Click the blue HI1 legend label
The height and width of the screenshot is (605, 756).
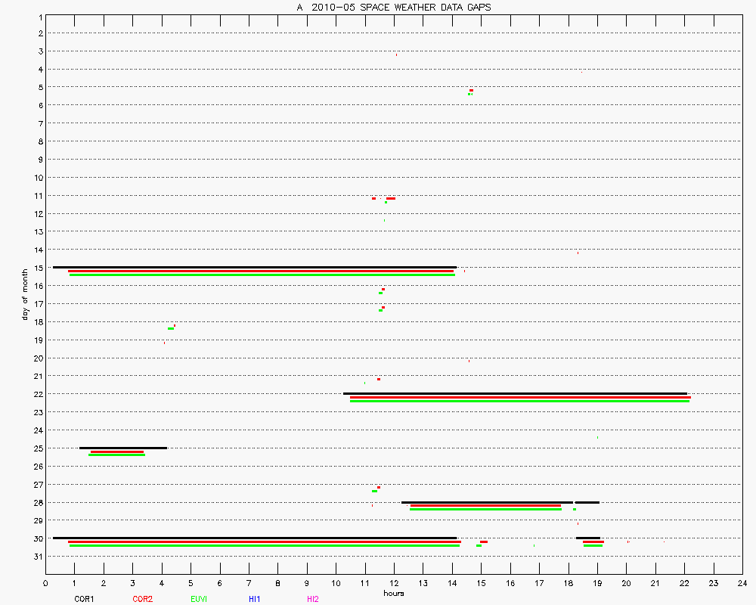pos(255,599)
